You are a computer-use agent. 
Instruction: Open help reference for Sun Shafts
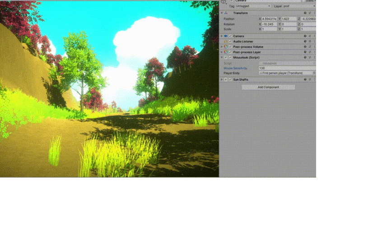coord(305,79)
